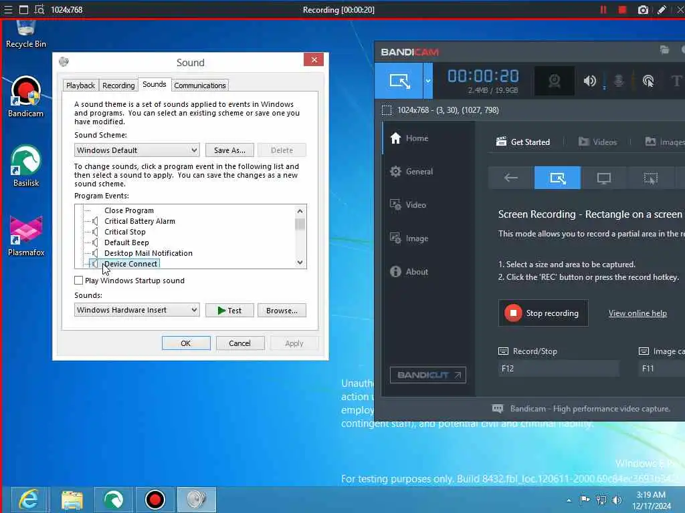This screenshot has height=513, width=685.
Task: Click the back arrow mode button in Bandicam
Action: (510, 178)
